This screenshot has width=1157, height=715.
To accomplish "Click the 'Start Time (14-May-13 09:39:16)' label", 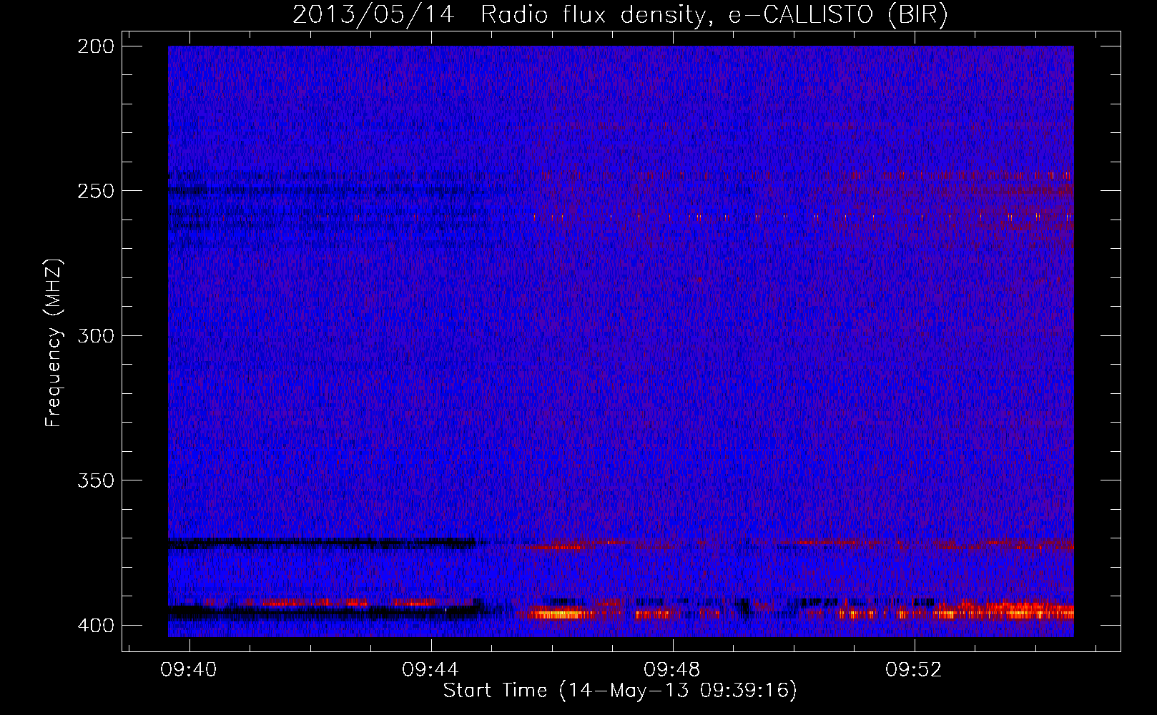I will [x=620, y=691].
